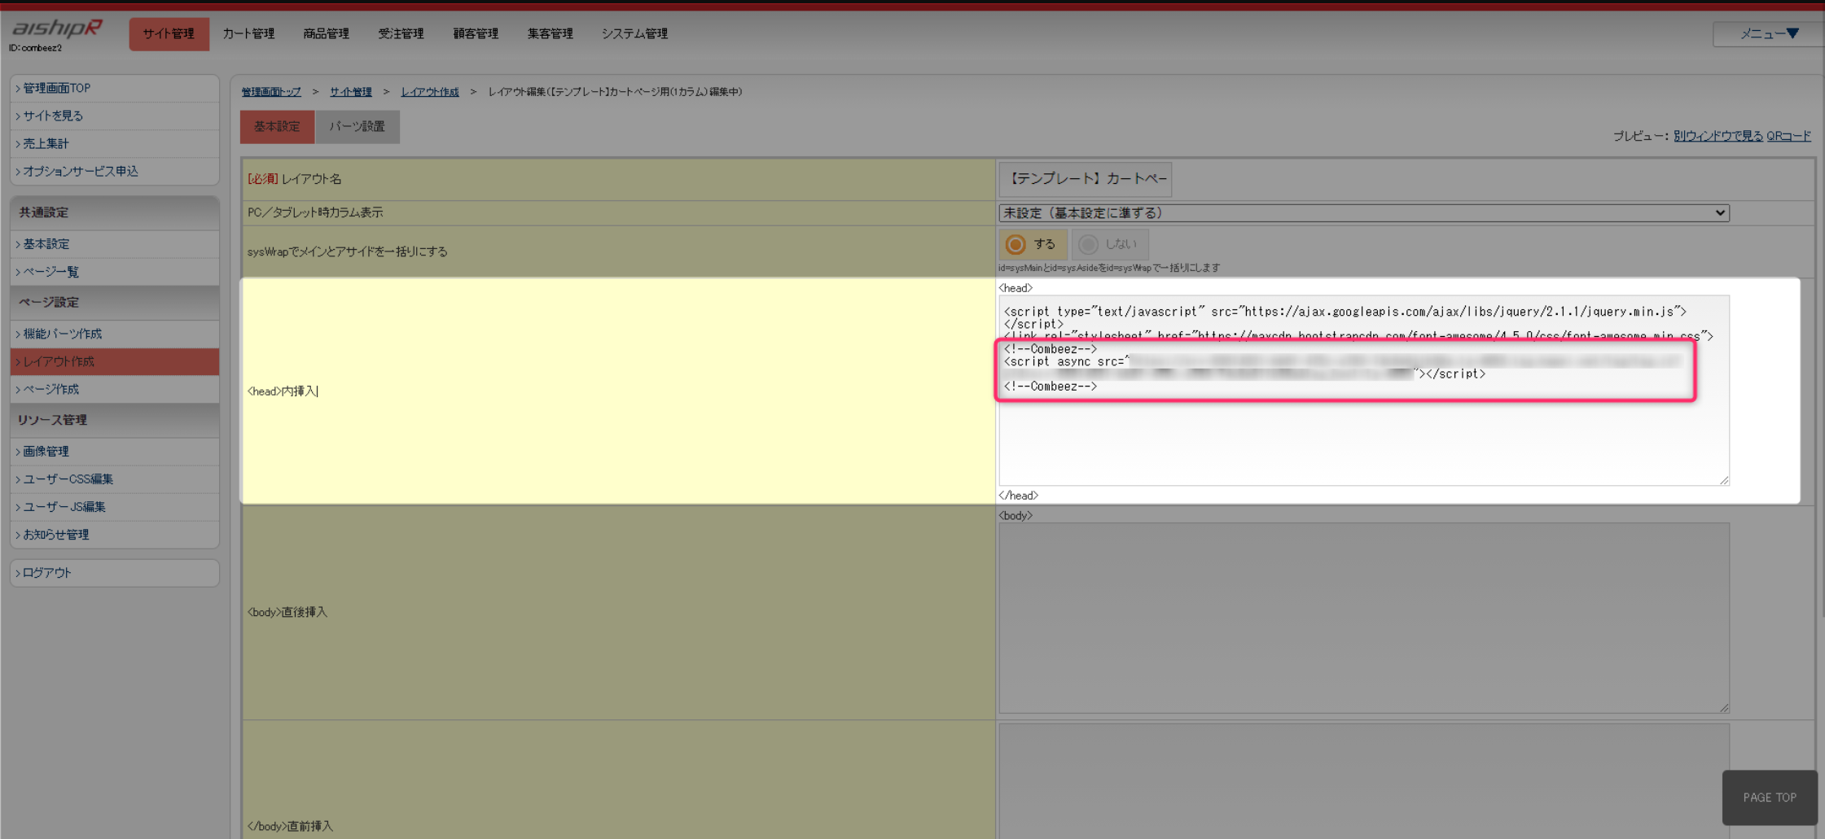1825x839 pixels.
Task: Click the ID:combeez2 text
Action: tap(36, 48)
